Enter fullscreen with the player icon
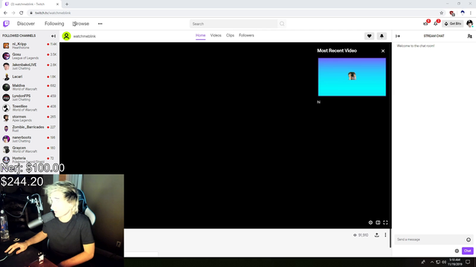Image resolution: width=476 pixels, height=267 pixels. click(385, 222)
